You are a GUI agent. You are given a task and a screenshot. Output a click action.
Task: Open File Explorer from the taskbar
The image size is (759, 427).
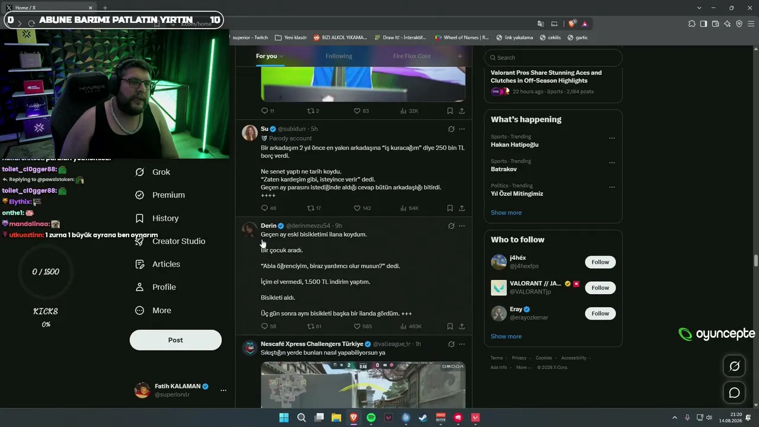336,418
